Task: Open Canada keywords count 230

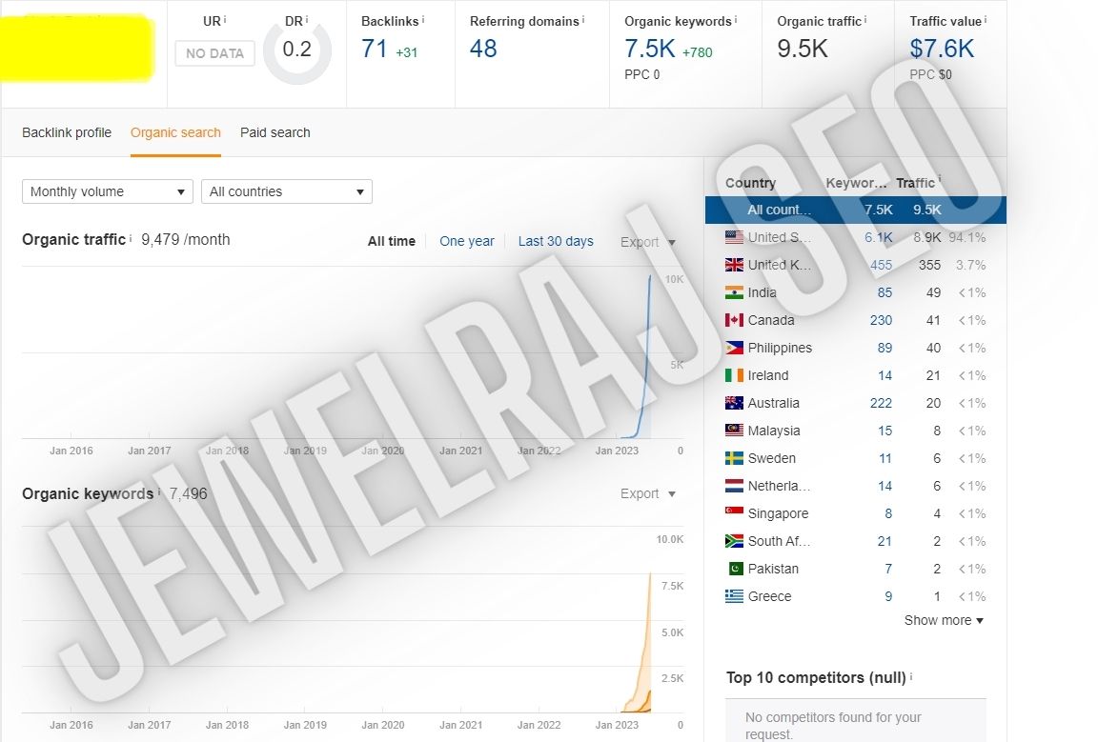Action: point(881,321)
